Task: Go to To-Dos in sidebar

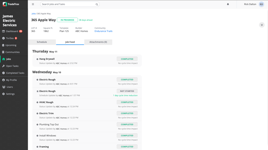Action: [10, 38]
